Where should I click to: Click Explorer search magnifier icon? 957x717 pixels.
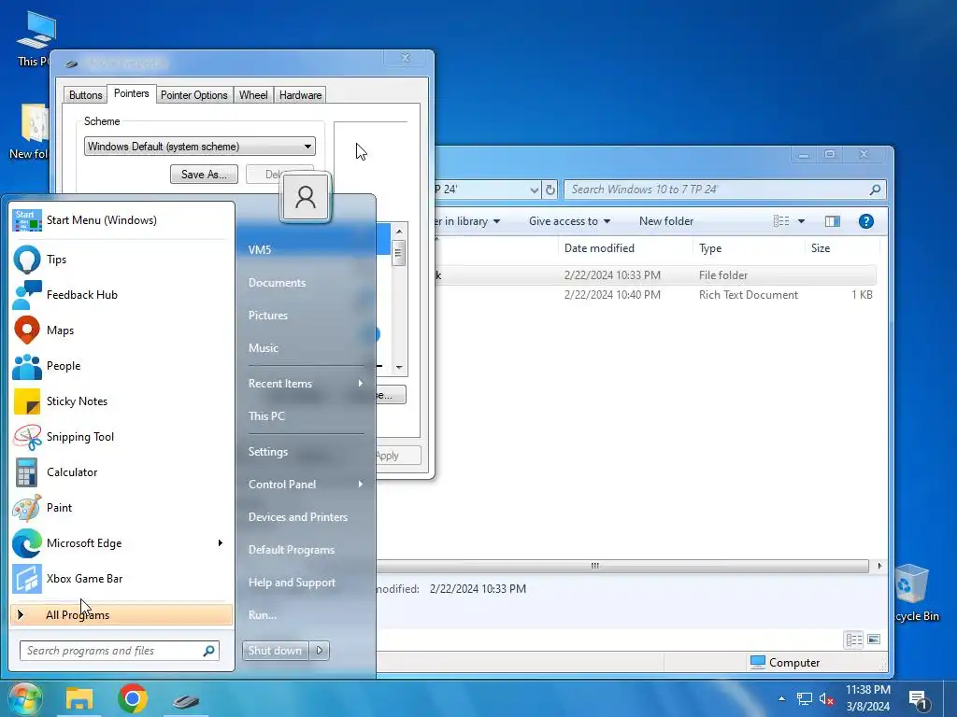click(x=875, y=190)
